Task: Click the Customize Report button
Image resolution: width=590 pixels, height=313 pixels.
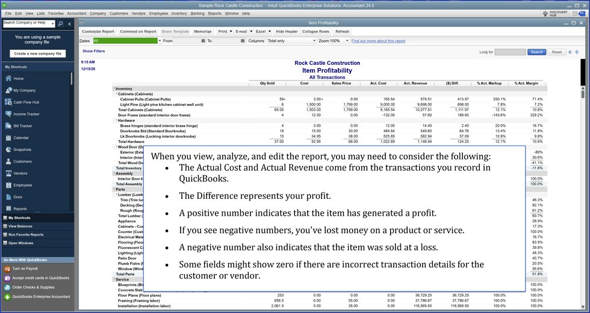Action: (98, 31)
